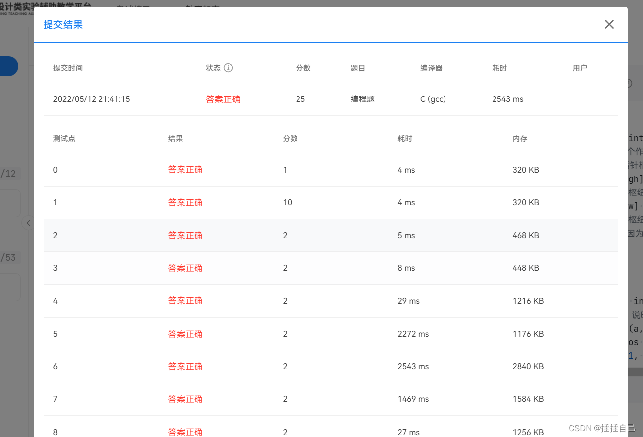Click the 内存 column header
Image resolution: width=643 pixels, height=437 pixels.
(520, 139)
